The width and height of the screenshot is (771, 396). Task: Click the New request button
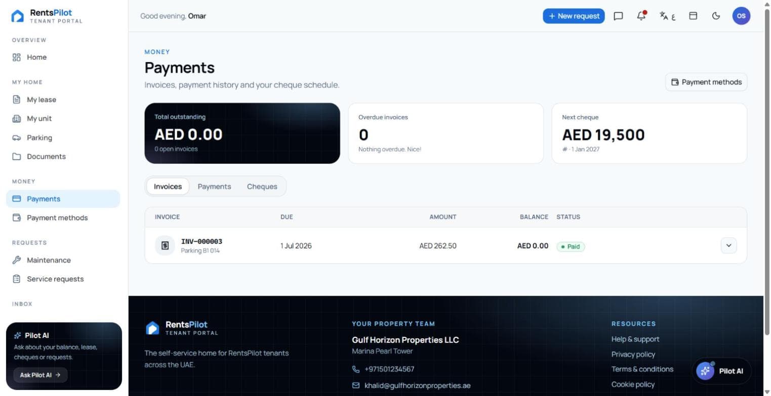pos(574,16)
